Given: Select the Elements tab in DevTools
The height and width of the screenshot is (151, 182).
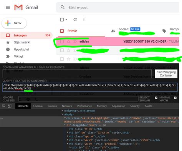Looking at the screenshot, I should tap(23, 106).
